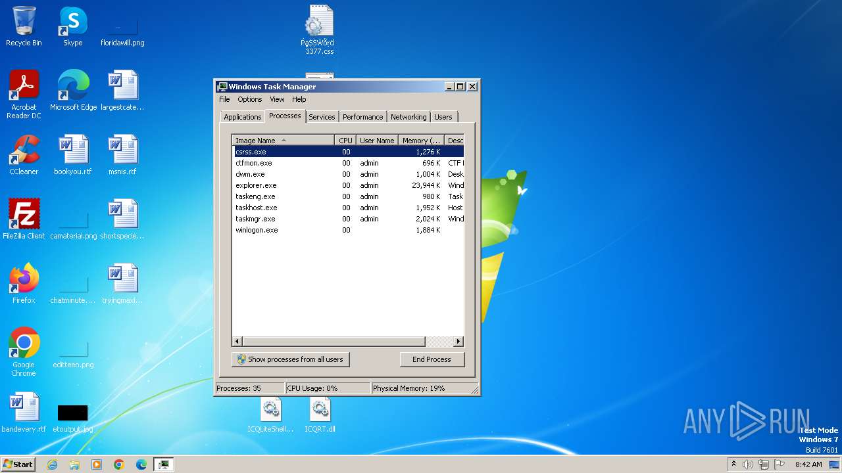The width and height of the screenshot is (842, 473).
Task: Select the ICQRT.dll file icon
Action: click(320, 415)
